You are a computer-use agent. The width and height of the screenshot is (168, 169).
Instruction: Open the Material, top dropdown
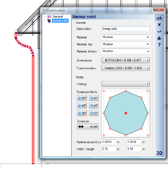click(125, 44)
